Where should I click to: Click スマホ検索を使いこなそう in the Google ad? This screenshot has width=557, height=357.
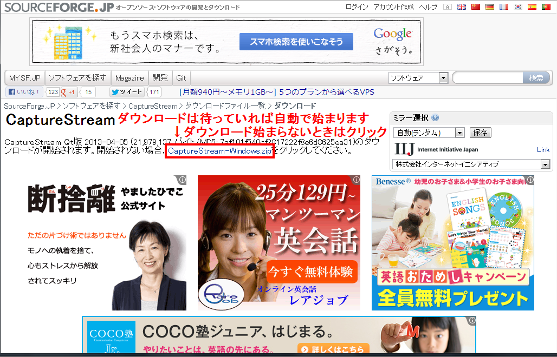pos(295,41)
